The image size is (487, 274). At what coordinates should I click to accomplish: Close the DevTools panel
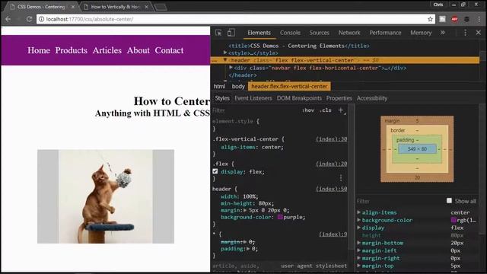[479, 33]
